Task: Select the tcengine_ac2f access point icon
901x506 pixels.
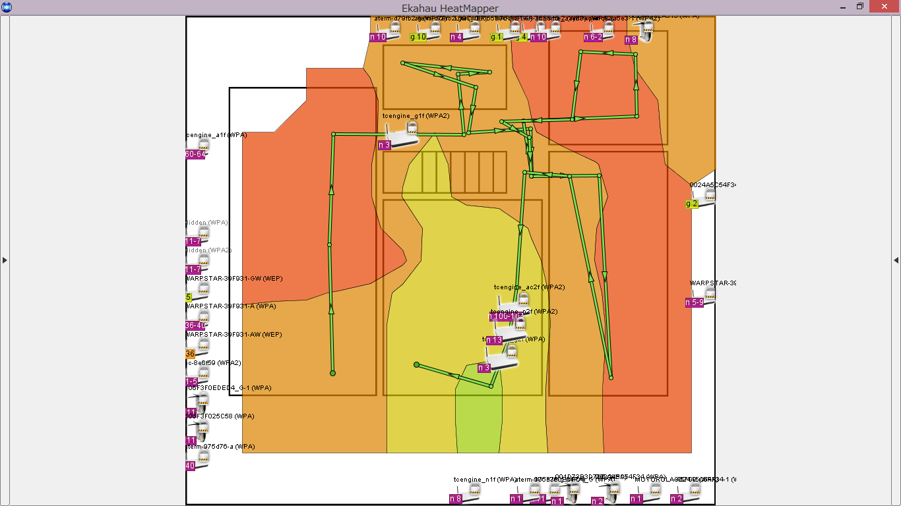Action: 514,304
